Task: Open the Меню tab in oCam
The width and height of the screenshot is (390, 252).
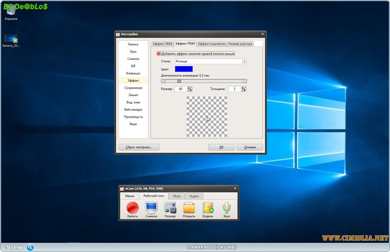Action: click(129, 196)
